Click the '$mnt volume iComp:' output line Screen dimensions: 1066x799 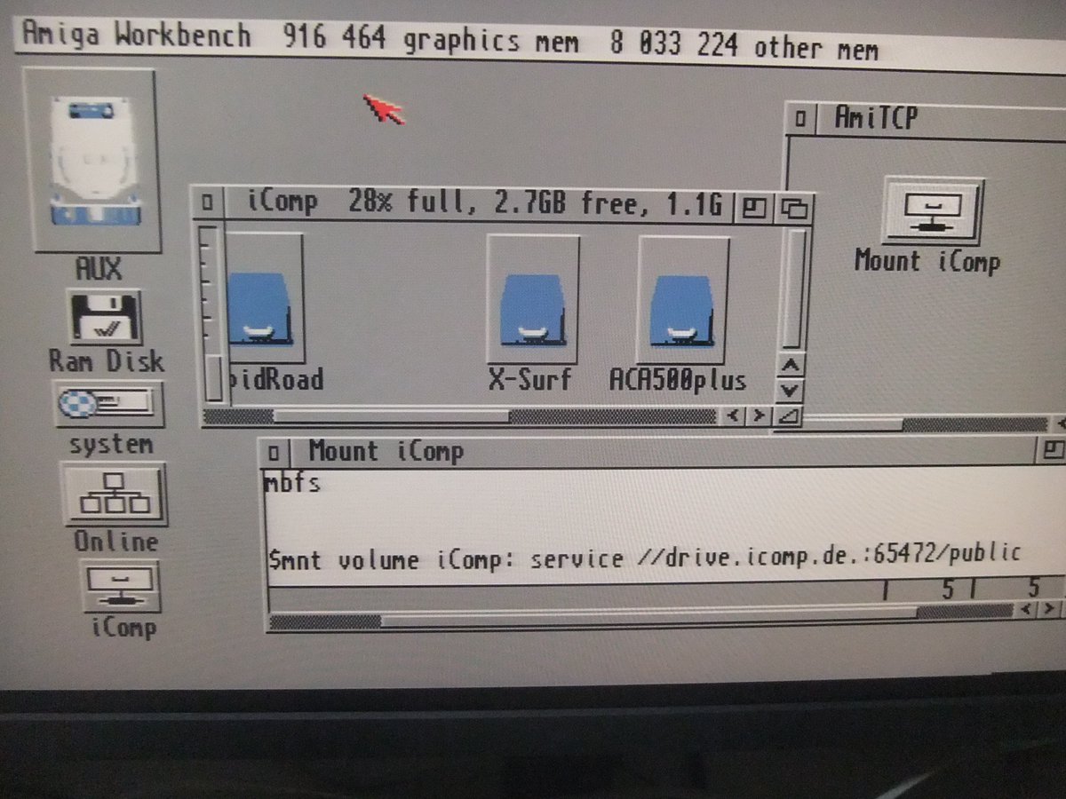[x=644, y=557]
